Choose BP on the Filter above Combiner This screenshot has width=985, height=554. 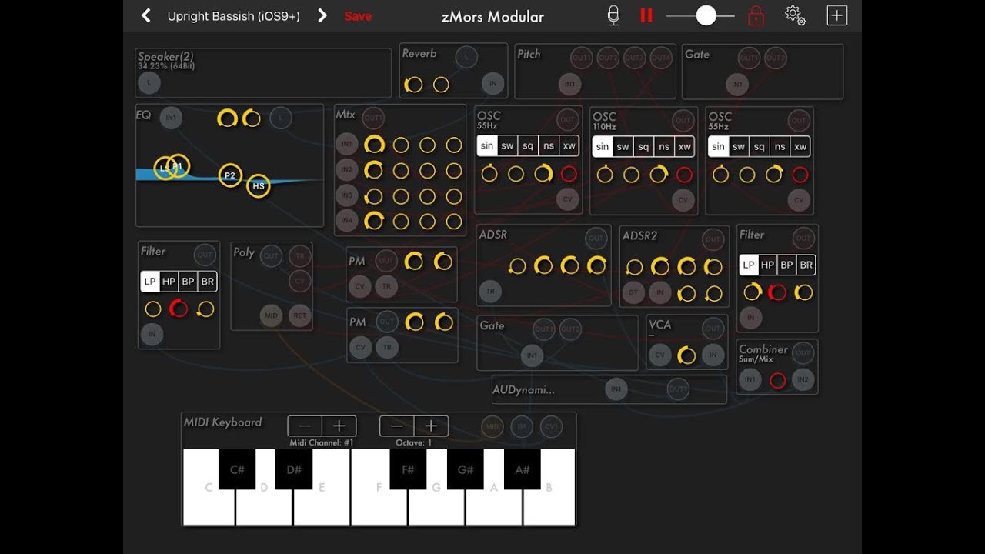pyautogui.click(x=787, y=265)
